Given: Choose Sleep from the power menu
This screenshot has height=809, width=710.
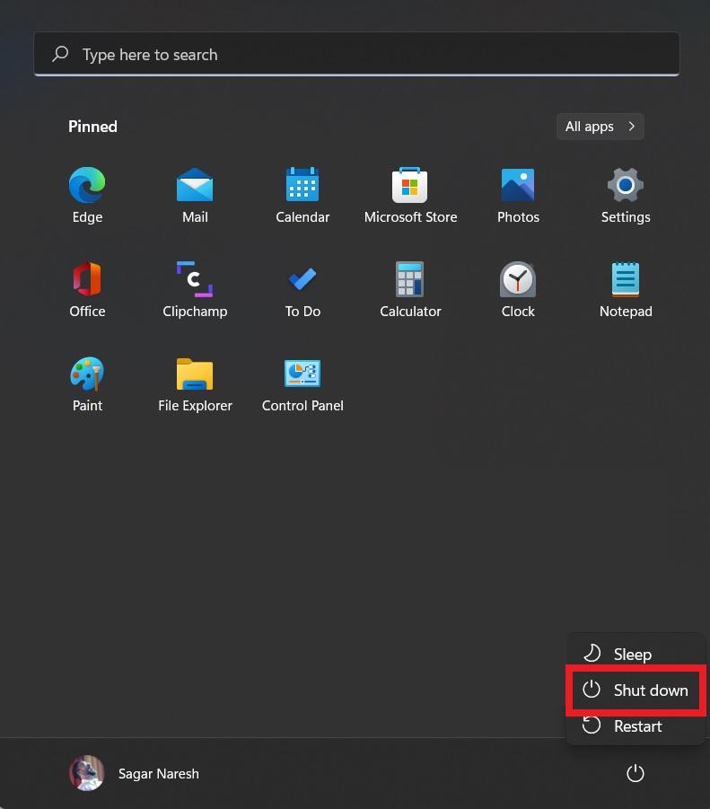Looking at the screenshot, I should click(635, 654).
